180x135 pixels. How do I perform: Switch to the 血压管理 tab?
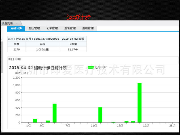(x=34, y=28)
